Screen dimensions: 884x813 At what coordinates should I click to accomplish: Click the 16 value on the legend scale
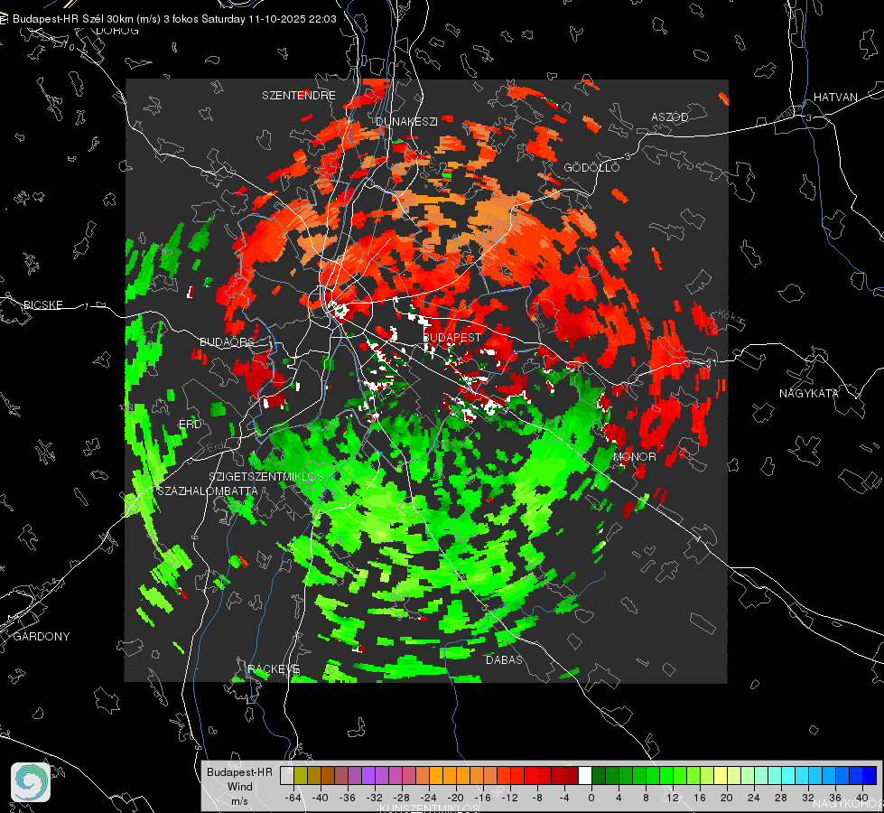(700, 798)
